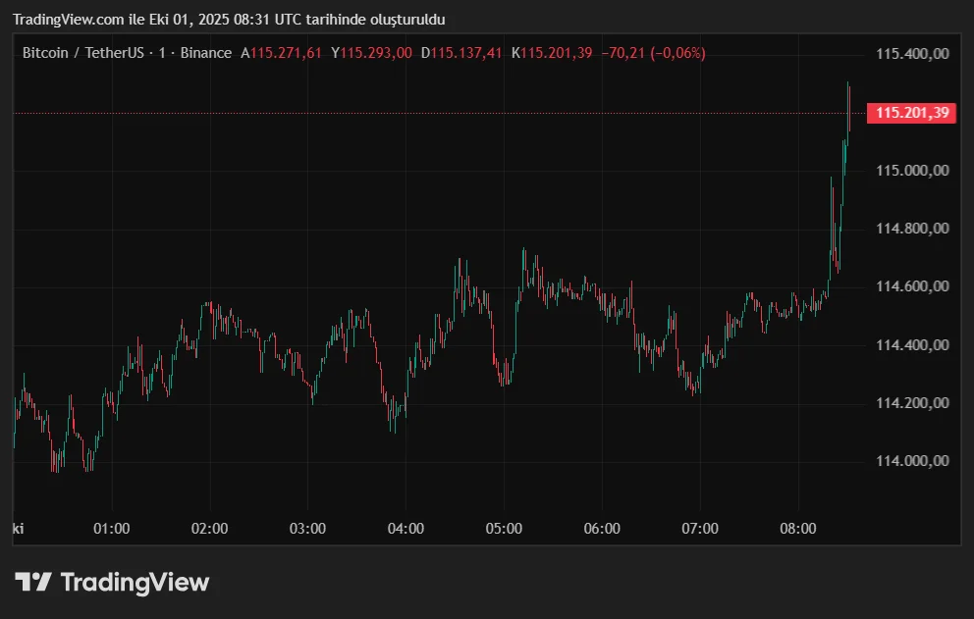Click the 115.000,00 price axis label
Viewport: 974px width, 619px height.
pos(912,171)
